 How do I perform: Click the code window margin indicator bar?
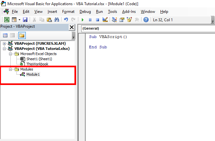pyautogui.click(x=82, y=87)
